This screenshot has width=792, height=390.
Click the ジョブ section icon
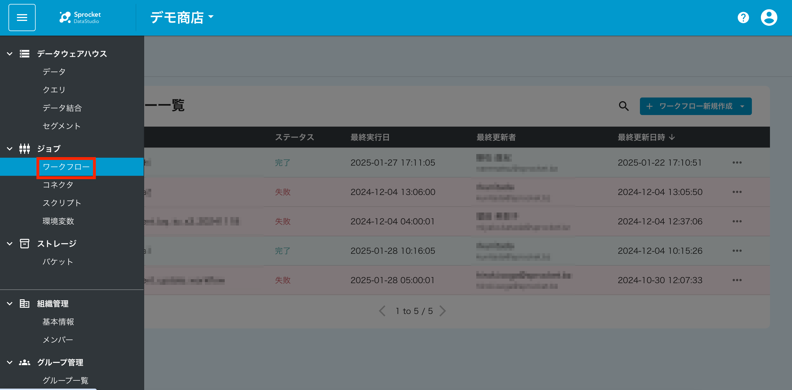tap(25, 149)
